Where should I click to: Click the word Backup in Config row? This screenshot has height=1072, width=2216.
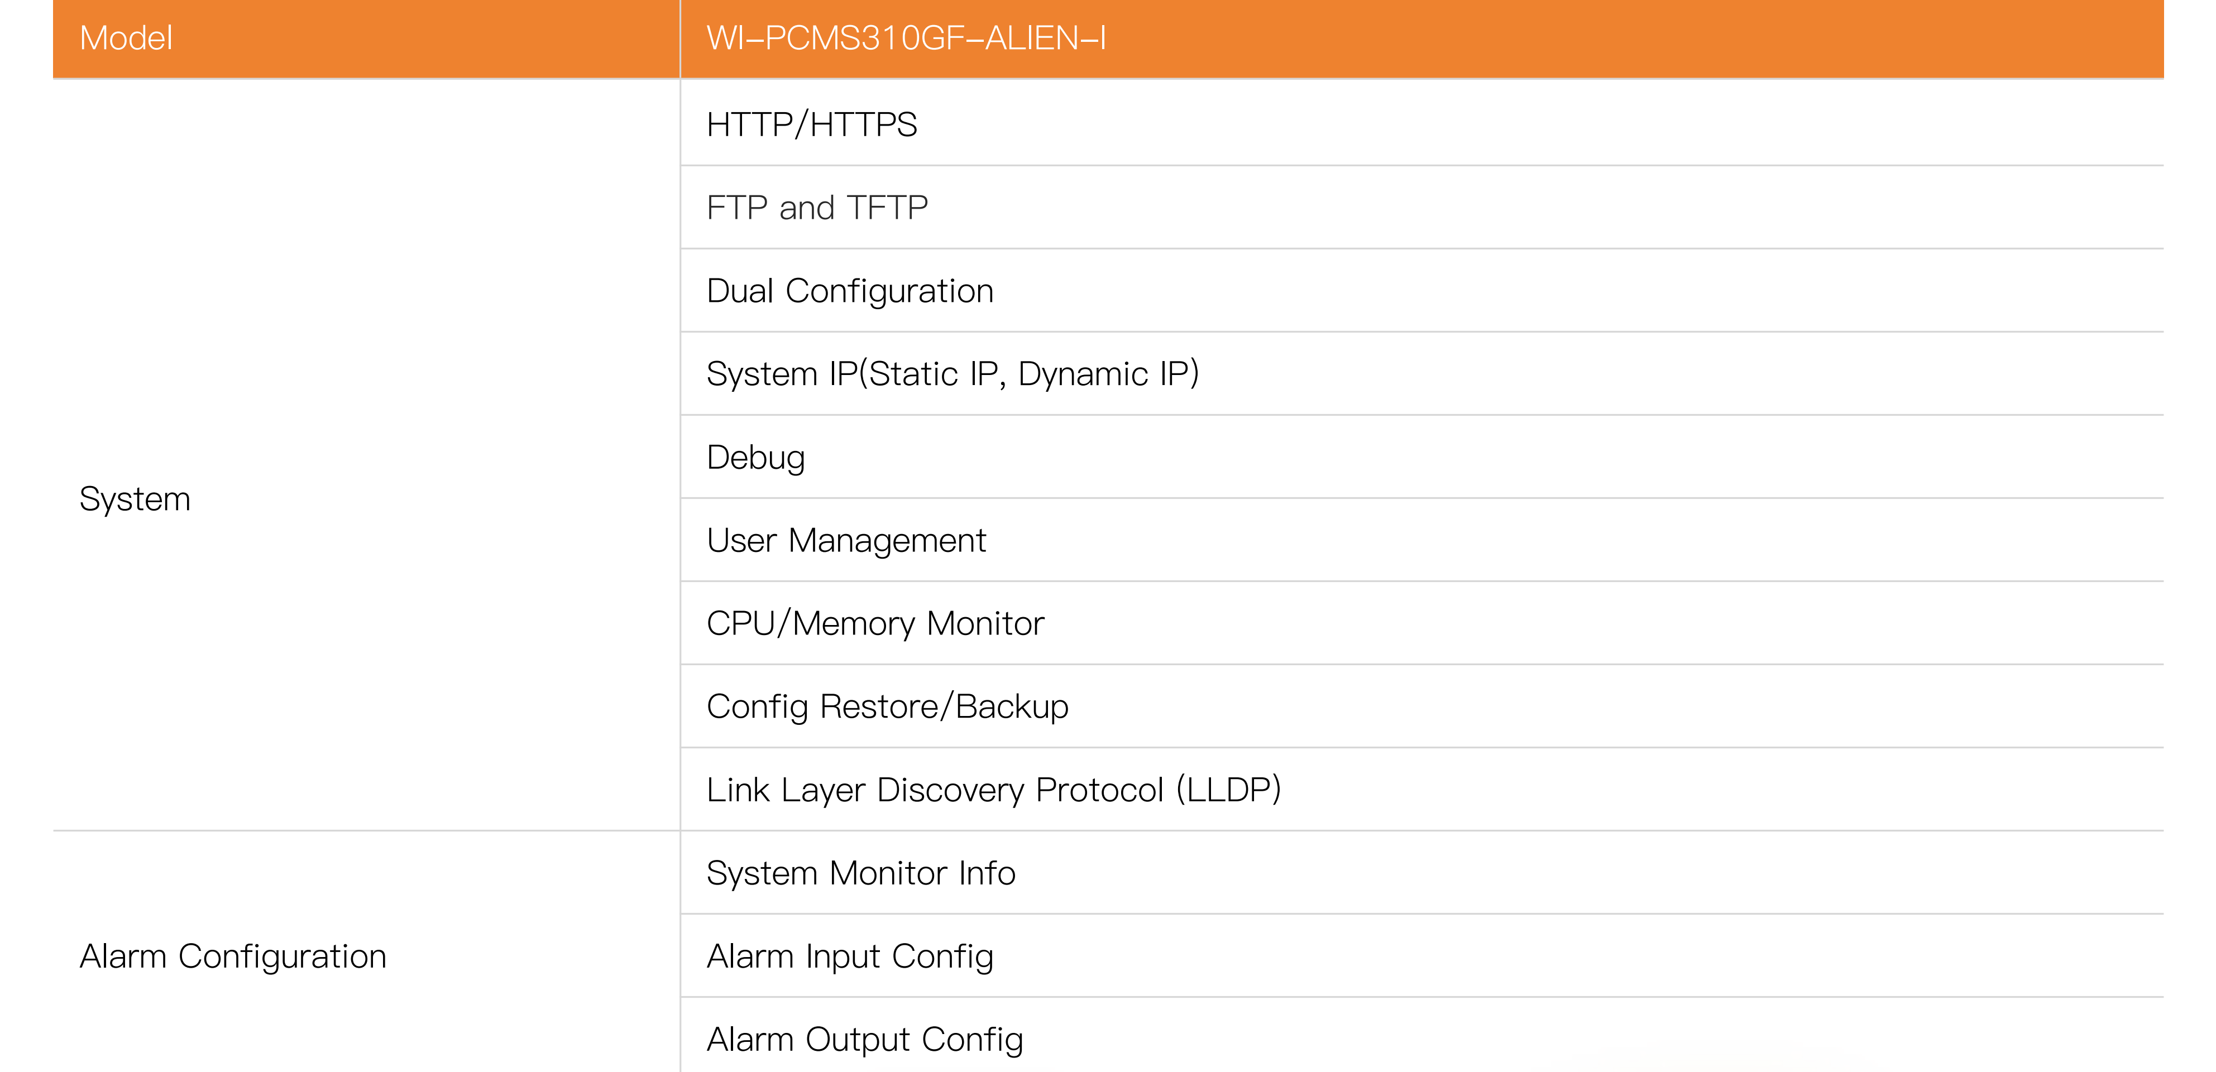(1012, 706)
